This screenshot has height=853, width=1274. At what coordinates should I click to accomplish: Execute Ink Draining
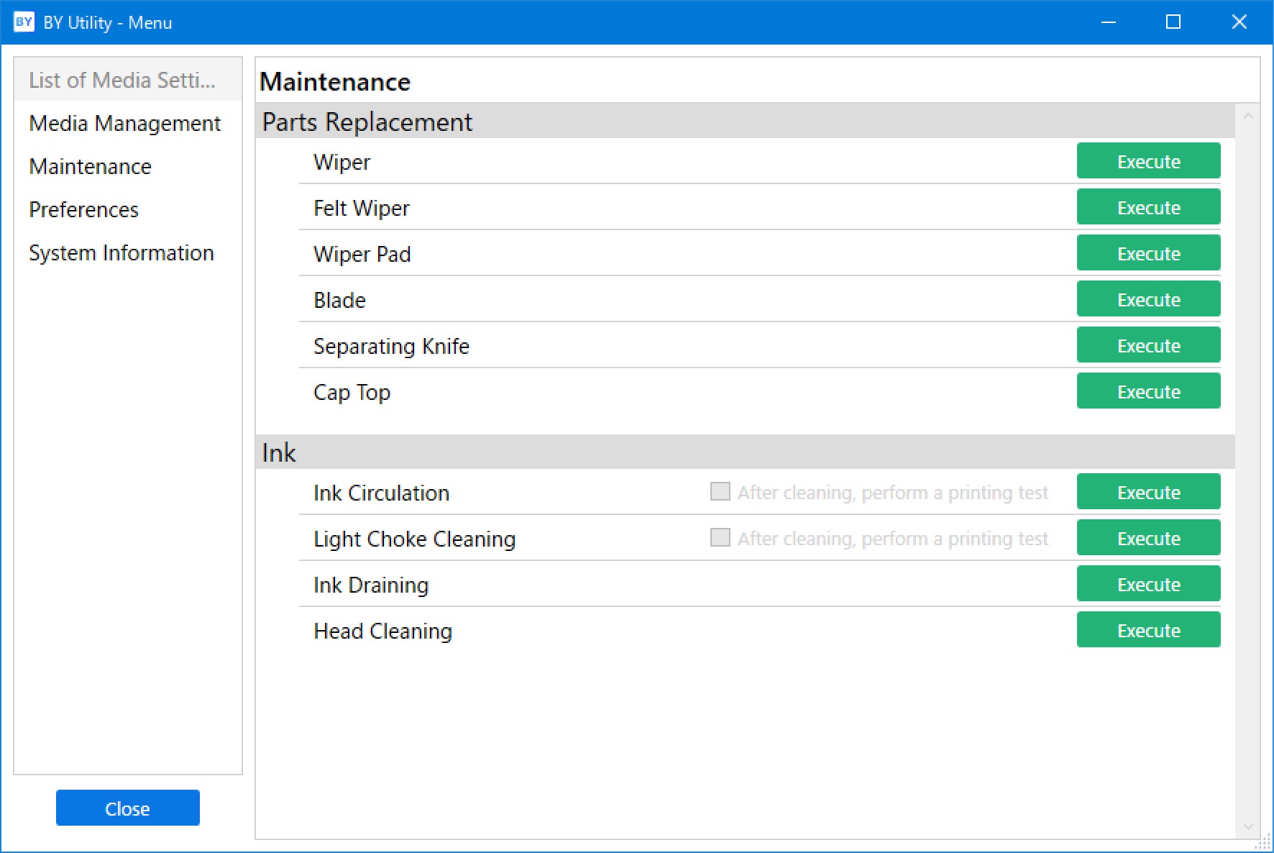point(1147,584)
